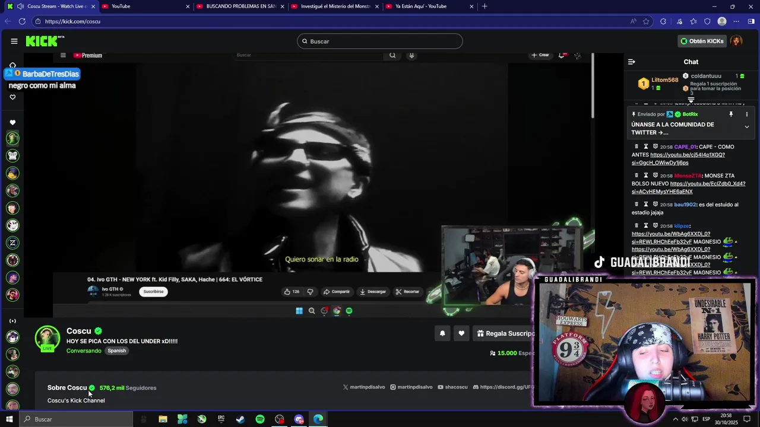Open Epic Games Launcher from taskbar

click(221, 419)
